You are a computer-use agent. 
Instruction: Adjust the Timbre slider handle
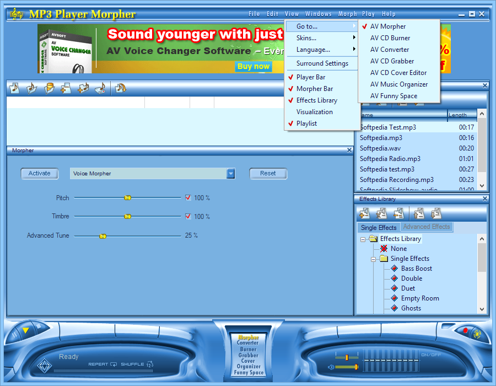pyautogui.click(x=127, y=216)
